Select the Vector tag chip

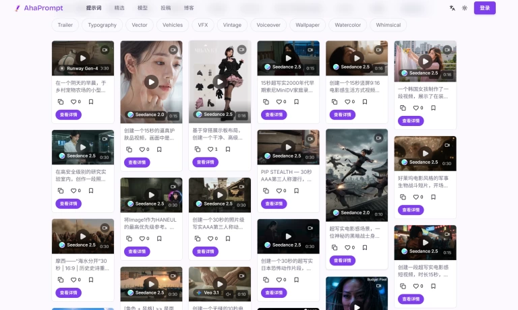click(140, 25)
